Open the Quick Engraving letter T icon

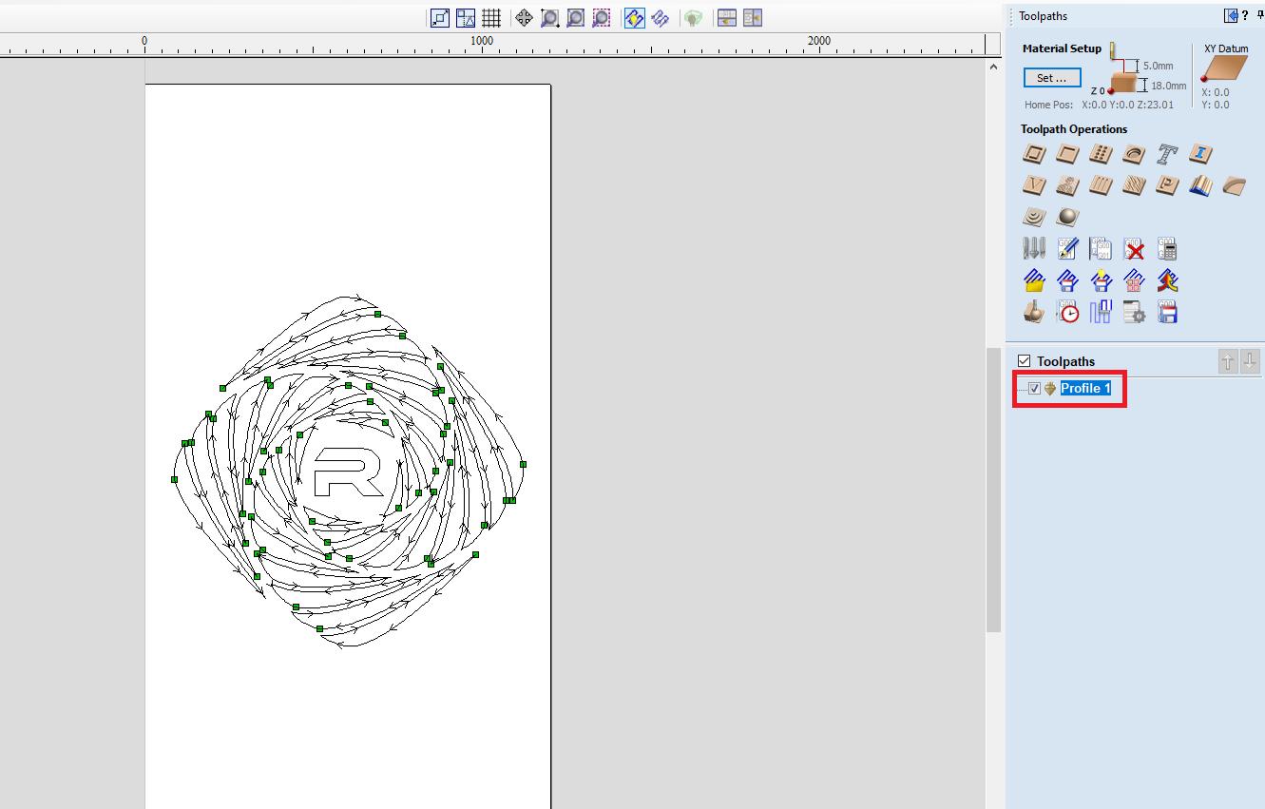point(1168,154)
